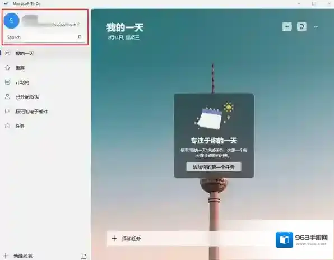Click the 我的一天 page heading
Image resolution: width=334 pixels, height=260 pixels.
[x=125, y=27]
